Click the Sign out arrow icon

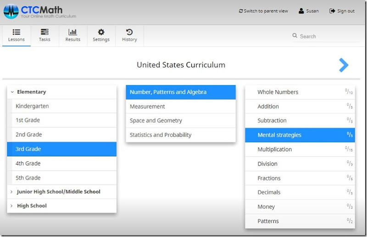[x=332, y=11]
